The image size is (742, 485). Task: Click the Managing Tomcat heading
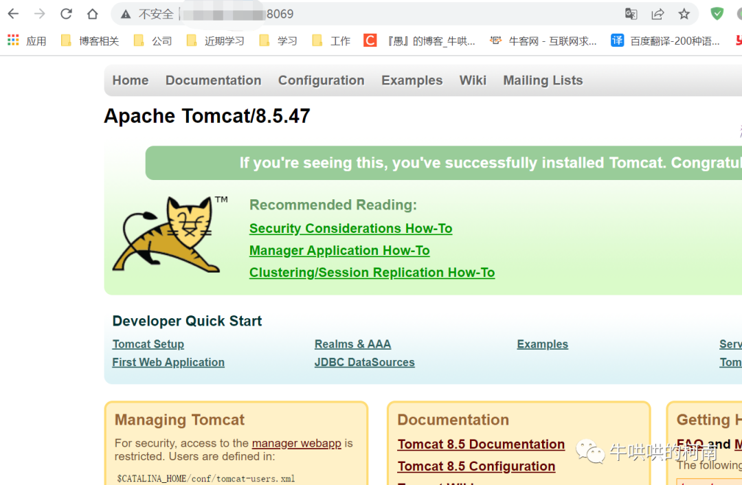(x=179, y=420)
